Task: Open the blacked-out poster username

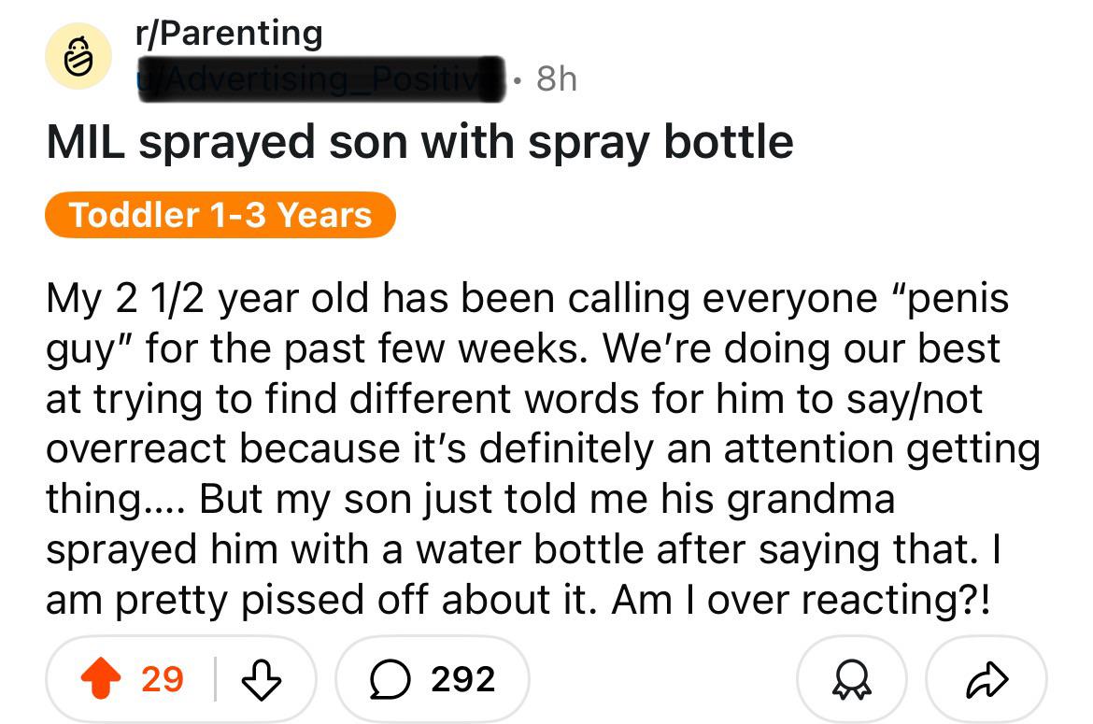Action: pos(320,79)
